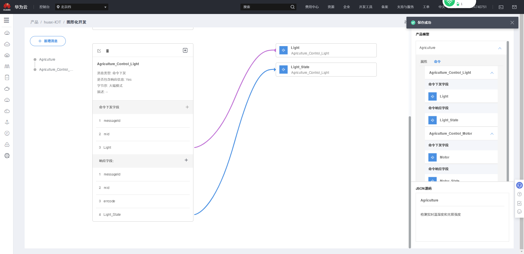The height and width of the screenshot is (254, 524).
Task: Open the hamburger menu in sidebar
Action: click(6, 20)
